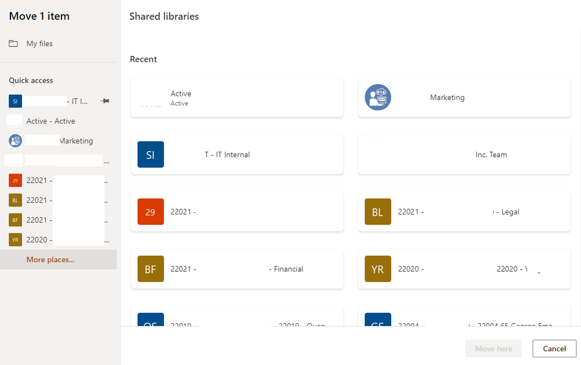Click the Marketing avatar icon in Quick access
Screen dimensions: 581x365
pos(15,141)
